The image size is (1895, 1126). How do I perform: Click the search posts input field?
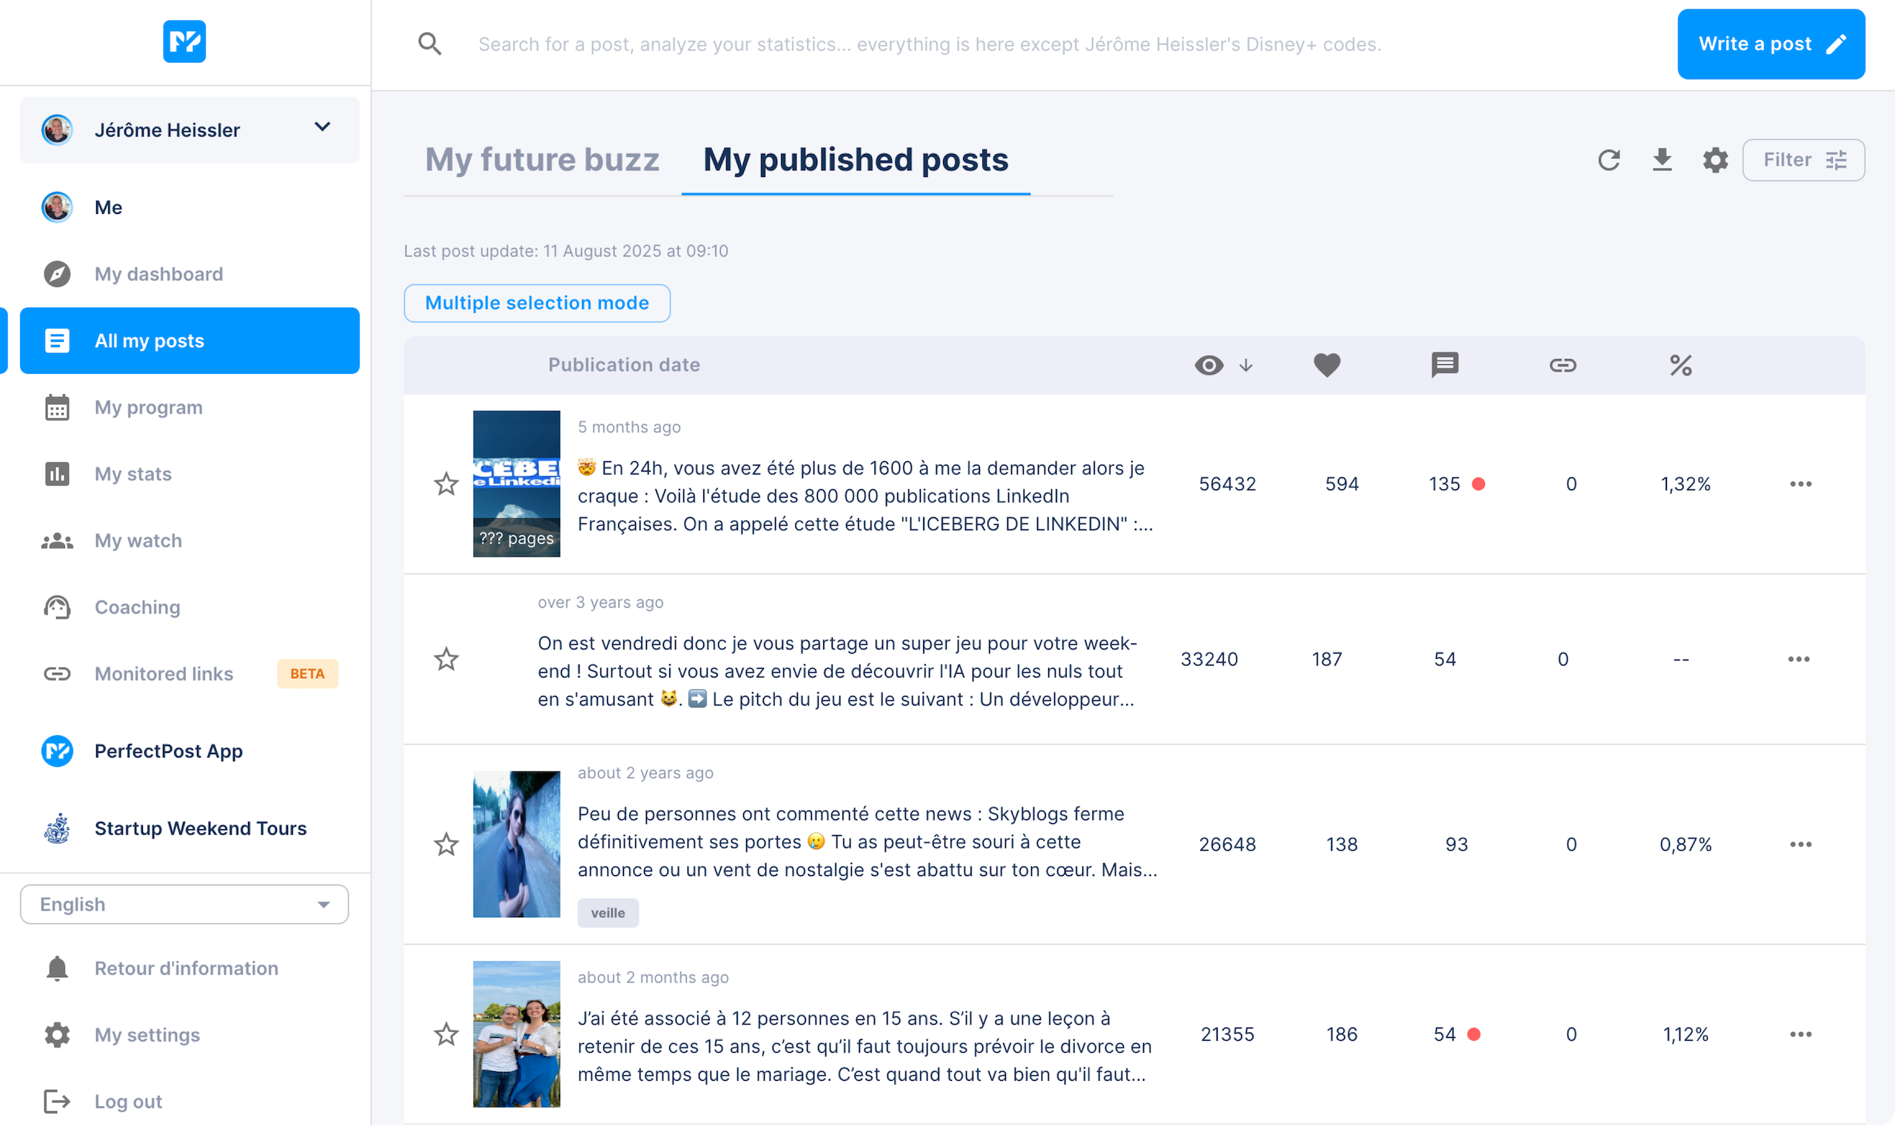point(929,44)
